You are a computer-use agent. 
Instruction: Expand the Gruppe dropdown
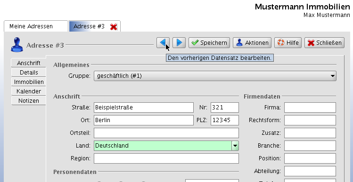coord(215,76)
